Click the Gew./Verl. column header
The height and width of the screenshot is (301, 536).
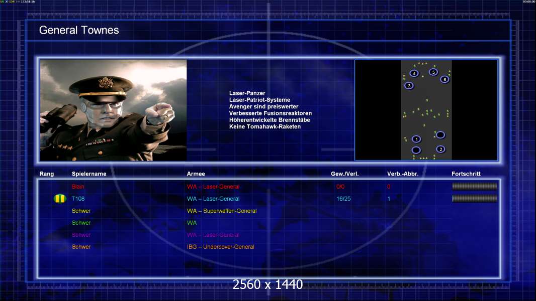344,174
